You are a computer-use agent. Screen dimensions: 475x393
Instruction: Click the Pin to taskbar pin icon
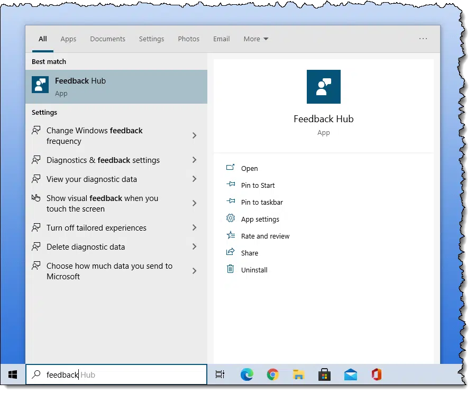231,201
